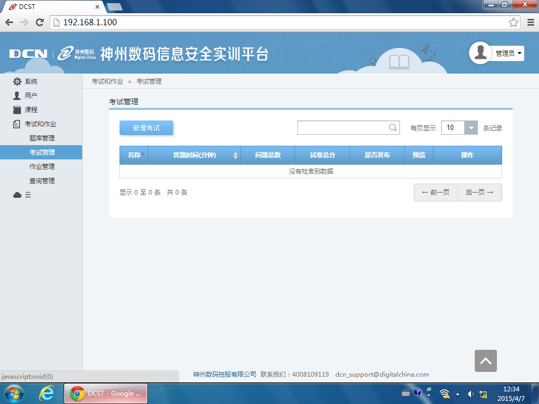The width and height of the screenshot is (539, 404).
Task: Click the 考试和作业 breadcrumb link
Action: [x=107, y=82]
